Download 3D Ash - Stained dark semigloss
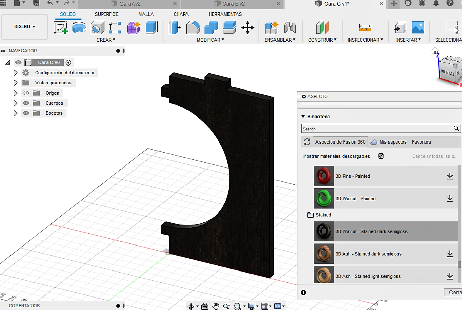This screenshot has height=310, width=462. coord(450,254)
